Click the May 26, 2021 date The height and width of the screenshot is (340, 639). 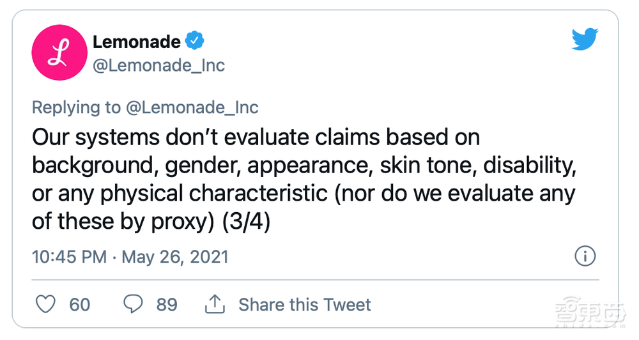point(174,257)
